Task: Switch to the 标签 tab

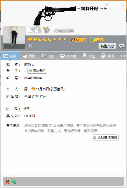Action: tap(89, 56)
